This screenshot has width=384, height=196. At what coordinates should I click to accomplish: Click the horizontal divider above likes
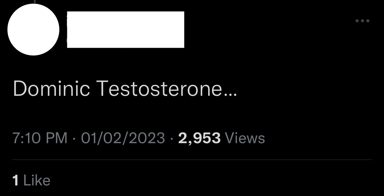[192, 160]
